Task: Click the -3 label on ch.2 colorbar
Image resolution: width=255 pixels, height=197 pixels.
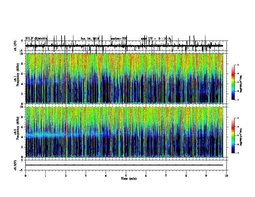Action: pos(237,118)
